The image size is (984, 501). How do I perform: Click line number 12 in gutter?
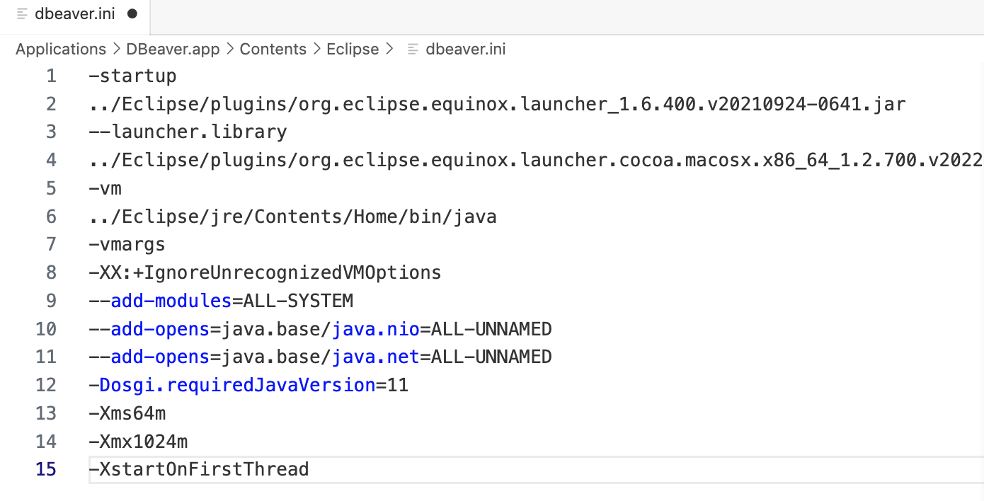click(46, 385)
